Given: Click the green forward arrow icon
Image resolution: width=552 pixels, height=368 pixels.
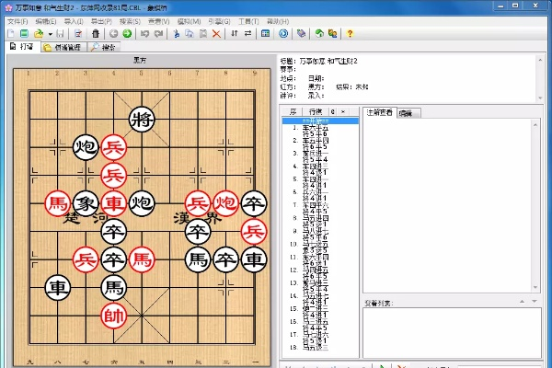Looking at the screenshot, I should click(127, 34).
